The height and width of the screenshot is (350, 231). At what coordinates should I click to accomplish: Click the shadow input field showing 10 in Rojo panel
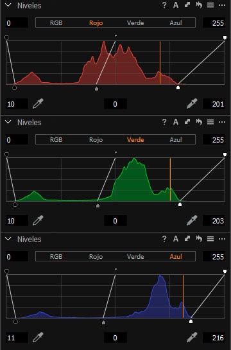17,104
